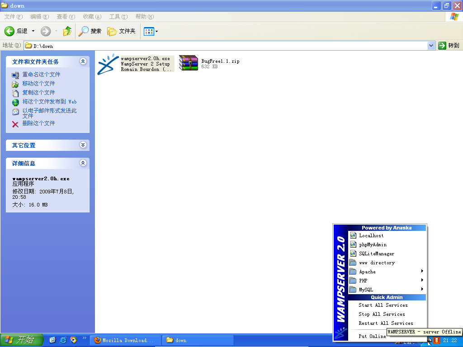Open the 文件(F) File menu
Screen dimensions: 463x347
click(14, 17)
